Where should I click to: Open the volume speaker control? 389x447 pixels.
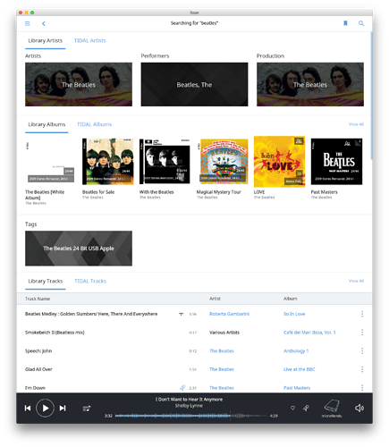(359, 408)
